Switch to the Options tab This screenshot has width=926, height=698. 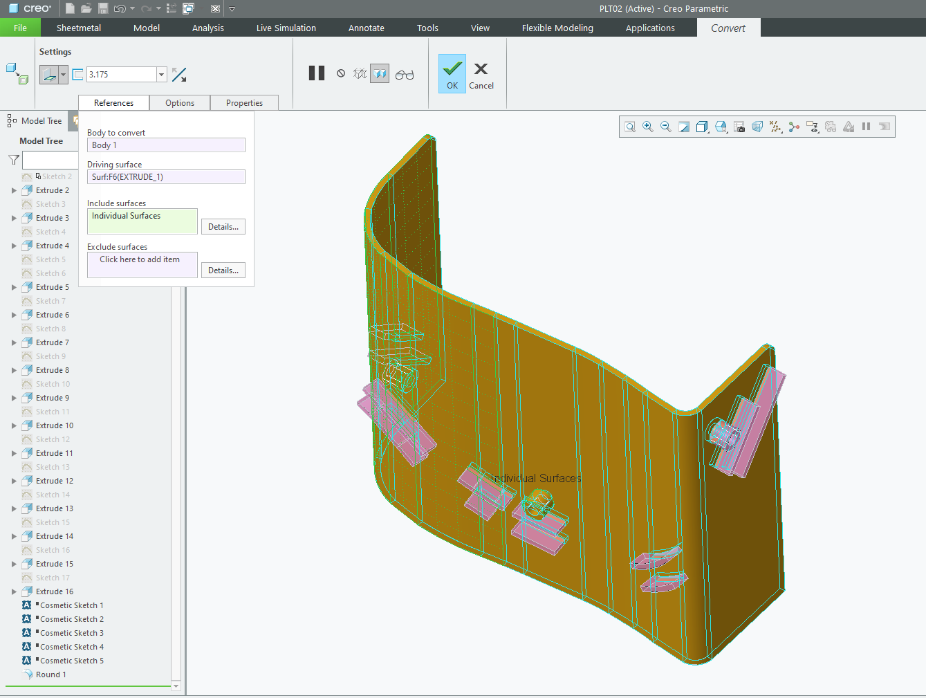pyautogui.click(x=179, y=102)
